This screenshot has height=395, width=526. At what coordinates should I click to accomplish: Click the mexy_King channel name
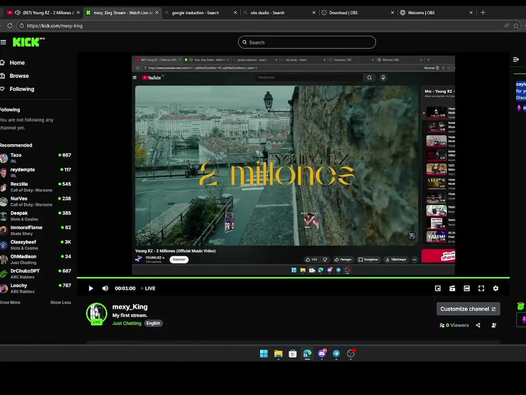(130, 307)
